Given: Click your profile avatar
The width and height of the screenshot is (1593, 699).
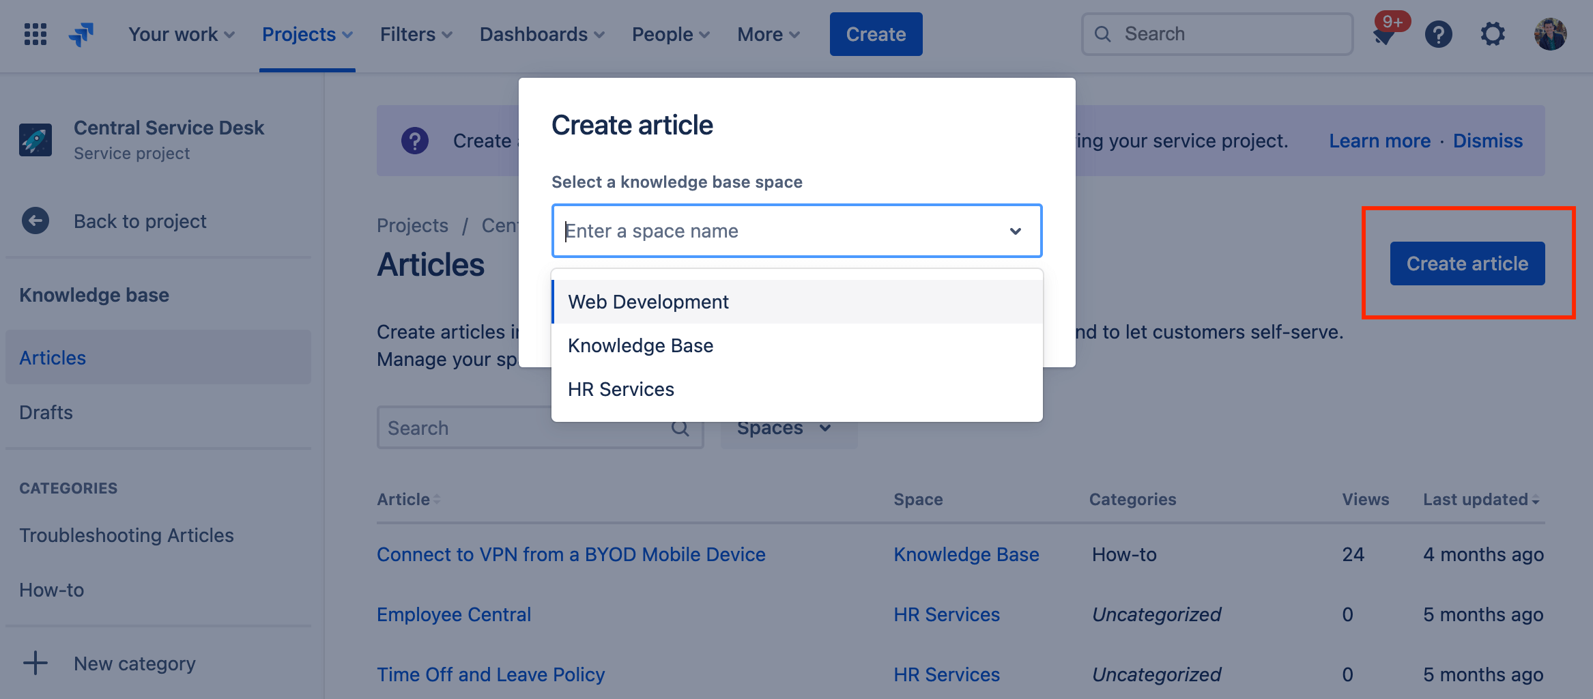Looking at the screenshot, I should 1550,33.
